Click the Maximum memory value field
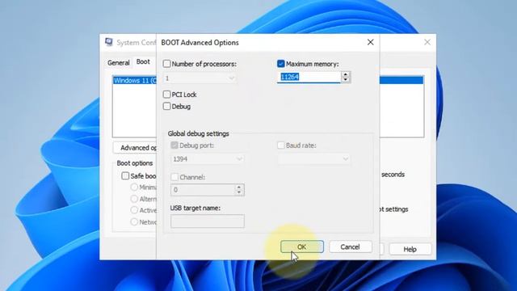517x291 pixels. tap(309, 78)
